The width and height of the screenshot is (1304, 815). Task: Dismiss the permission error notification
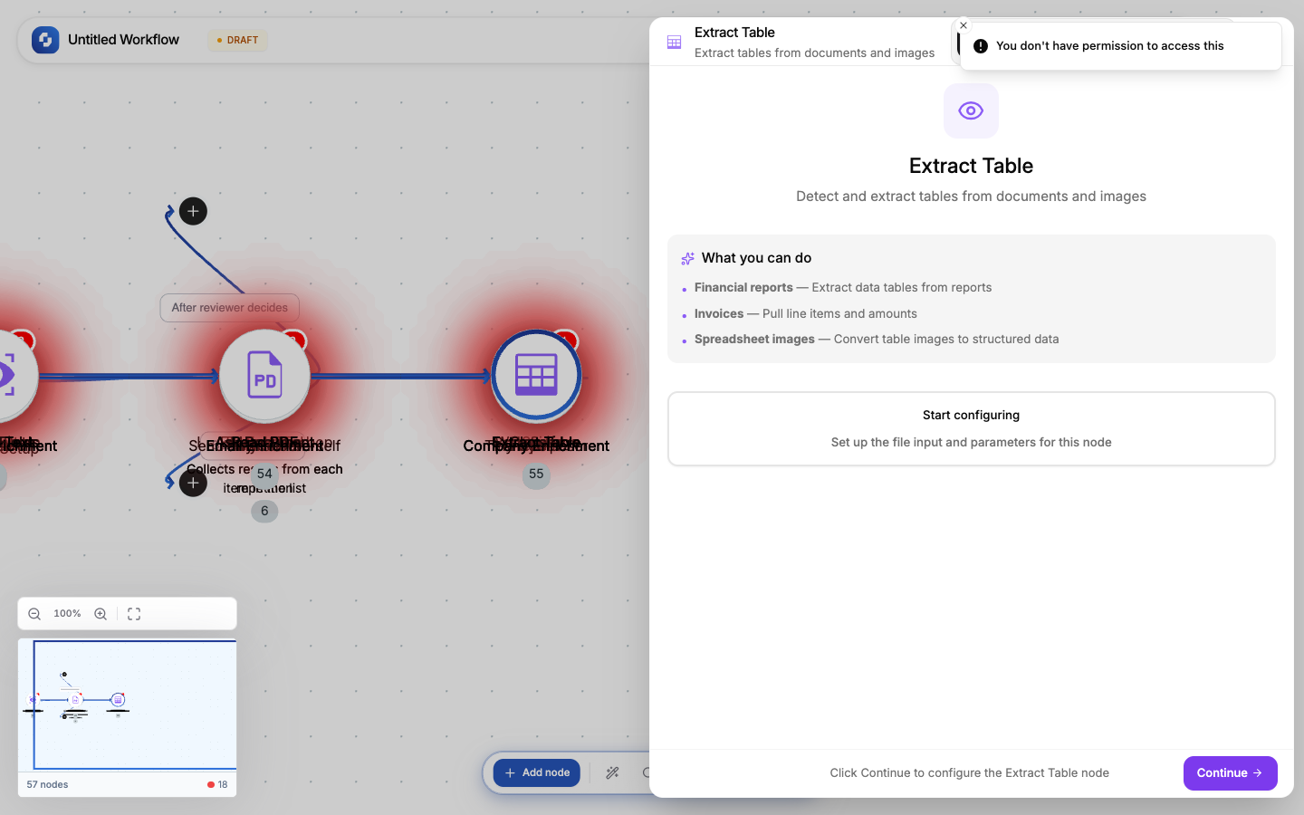coord(964,25)
